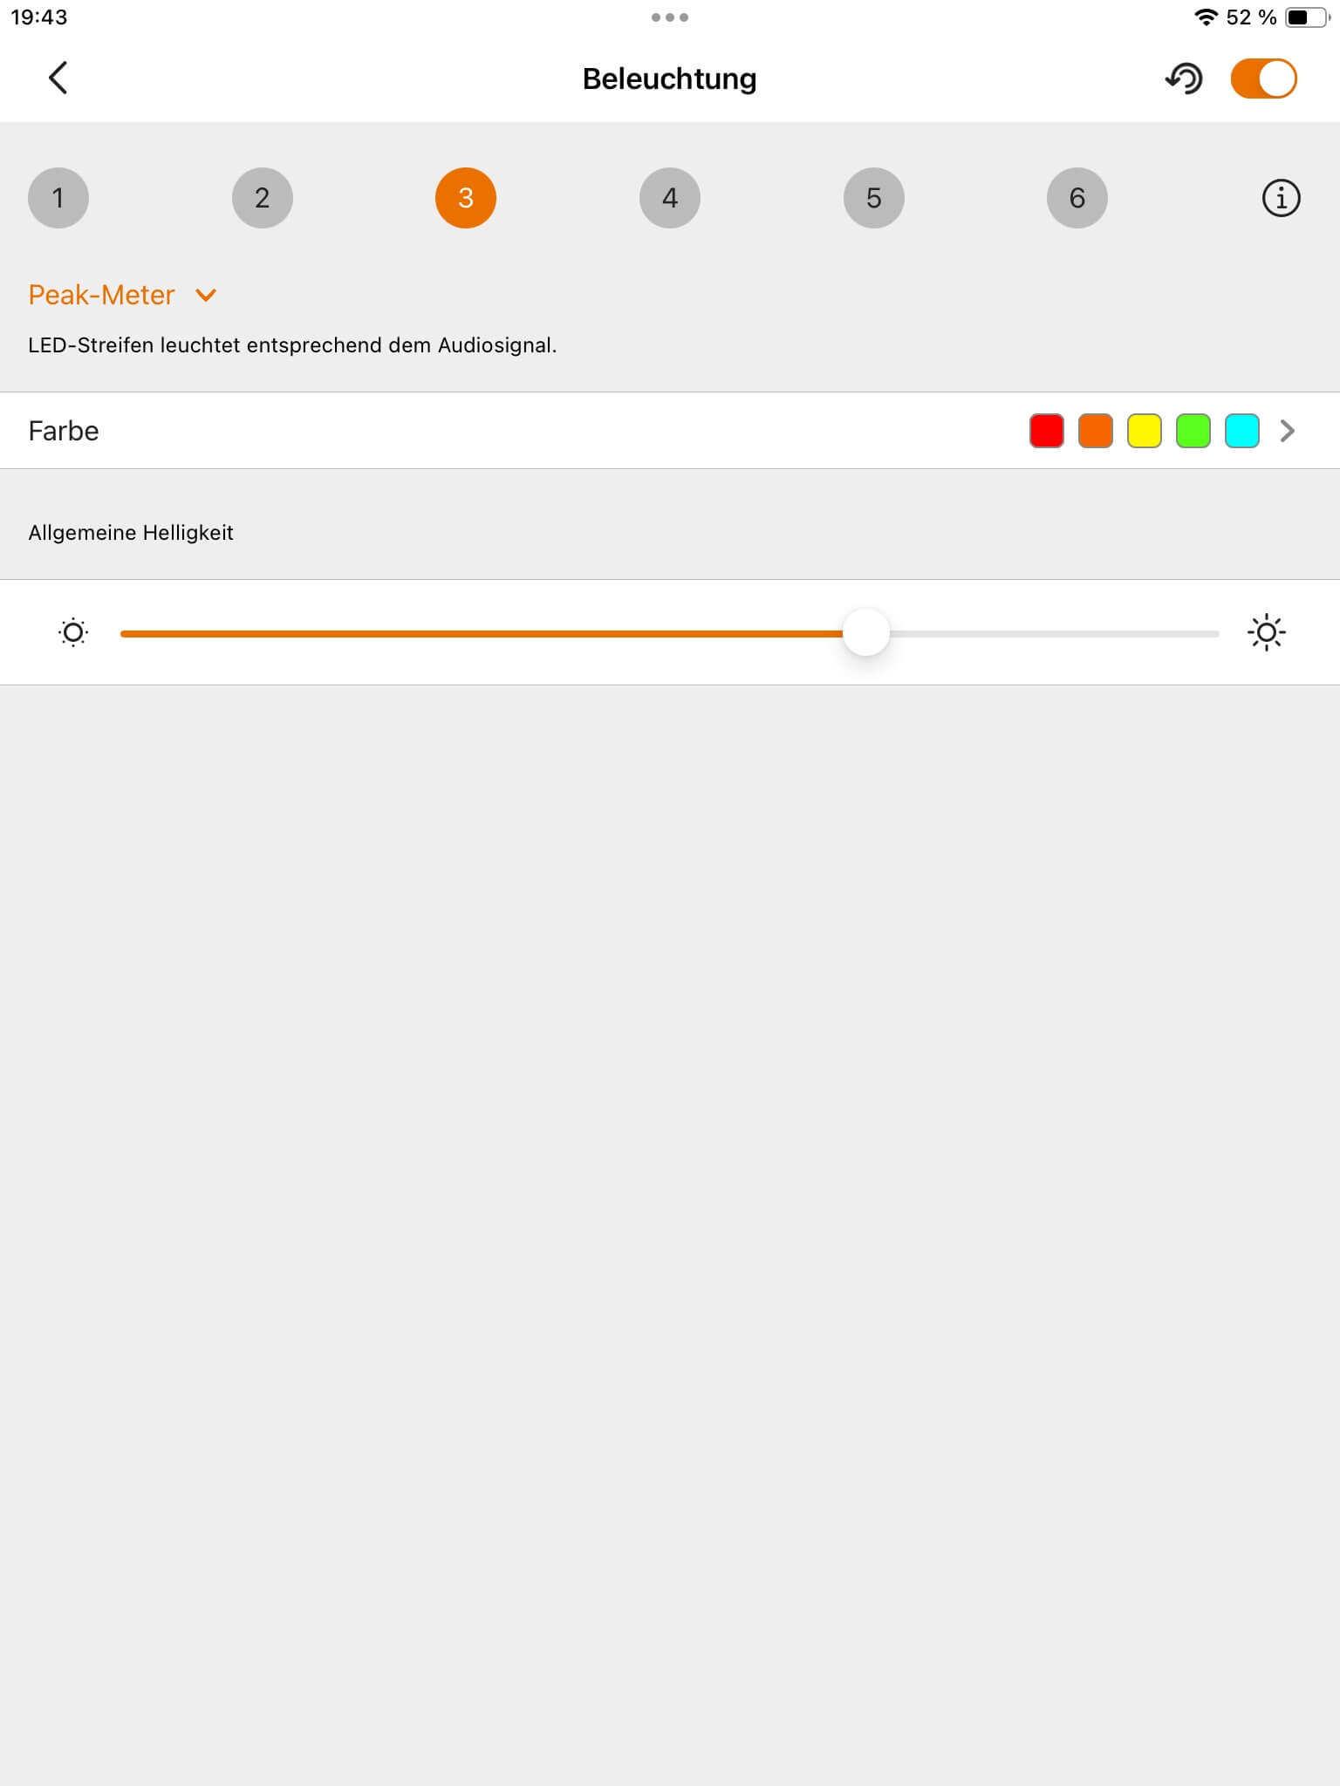Tap the low brightness sun icon

coord(73,632)
